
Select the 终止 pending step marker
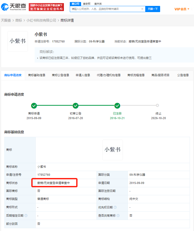157,105
